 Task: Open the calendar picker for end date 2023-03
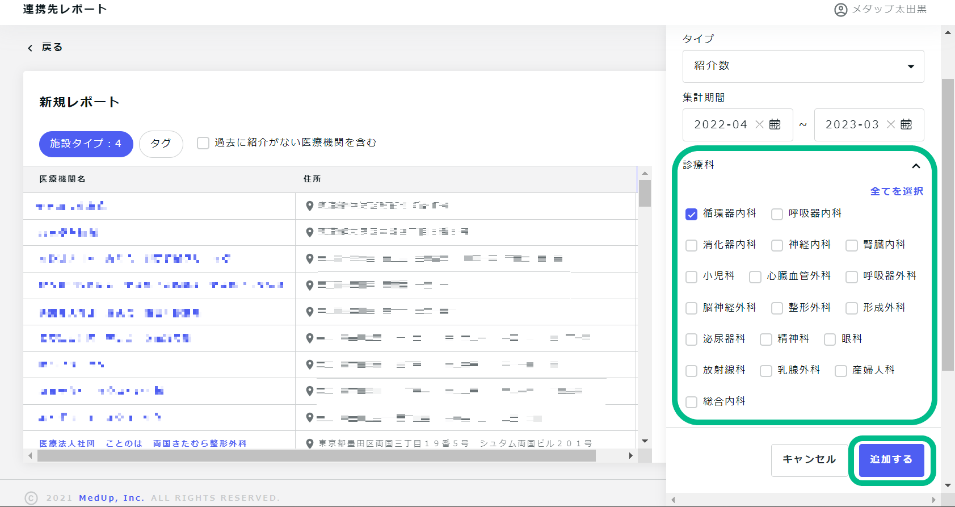click(x=906, y=124)
